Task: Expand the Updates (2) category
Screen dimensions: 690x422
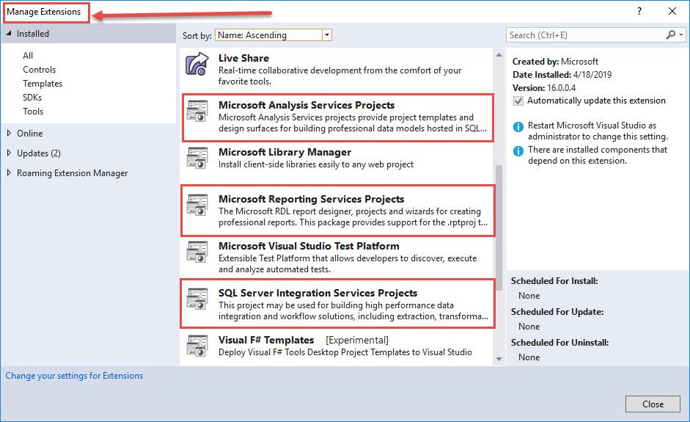Action: pos(9,153)
